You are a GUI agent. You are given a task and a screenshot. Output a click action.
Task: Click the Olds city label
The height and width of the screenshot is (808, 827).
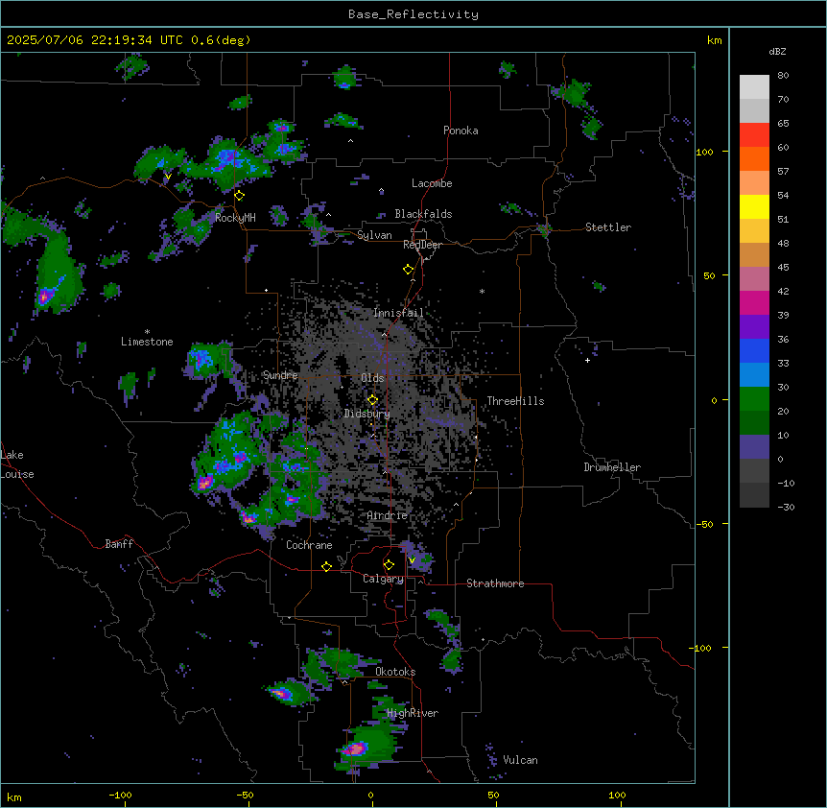(x=372, y=378)
